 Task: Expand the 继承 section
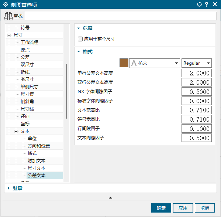pyautogui.click(x=9, y=188)
